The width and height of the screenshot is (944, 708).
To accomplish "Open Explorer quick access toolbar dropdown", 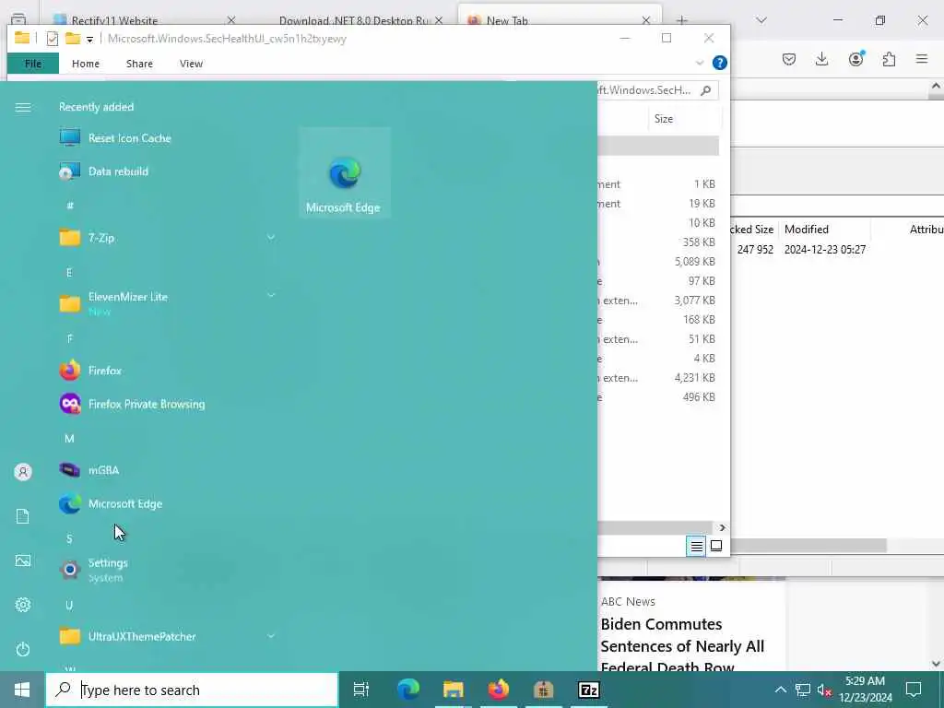I will pos(89,39).
